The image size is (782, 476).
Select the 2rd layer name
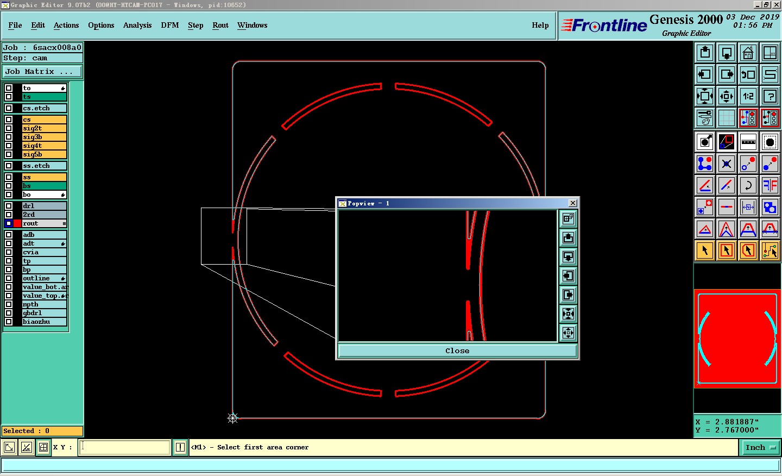coord(44,215)
